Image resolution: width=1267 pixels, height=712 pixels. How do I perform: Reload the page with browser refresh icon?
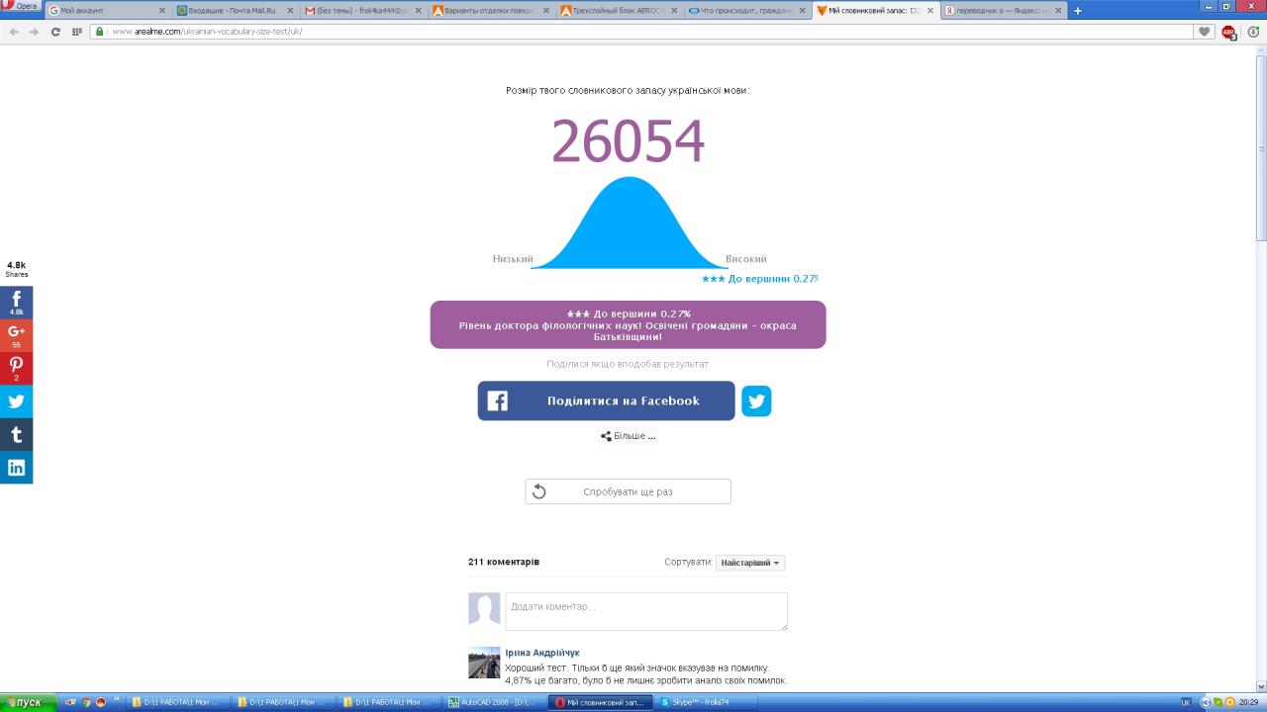click(x=55, y=32)
